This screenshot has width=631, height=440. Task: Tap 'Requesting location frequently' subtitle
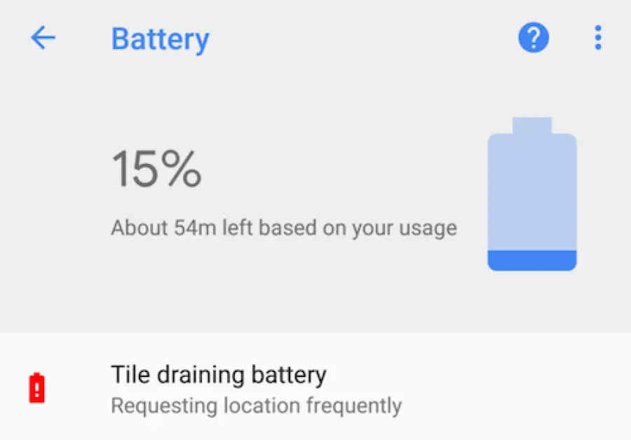(255, 405)
